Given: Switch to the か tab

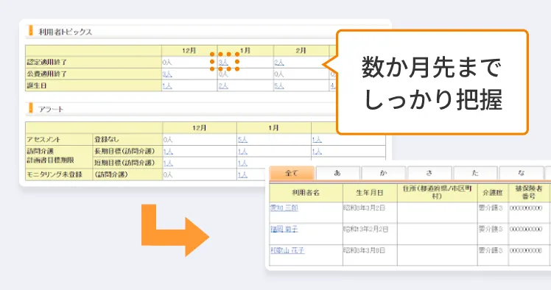Looking at the screenshot, I should point(383,173).
